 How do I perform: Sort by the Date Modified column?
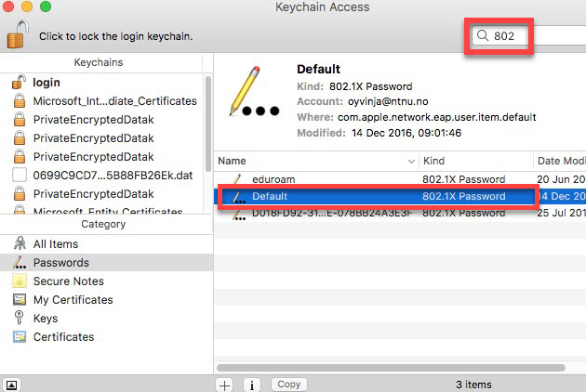(x=560, y=161)
